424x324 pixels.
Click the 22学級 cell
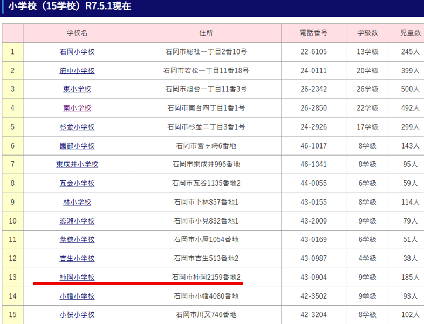[367, 108]
